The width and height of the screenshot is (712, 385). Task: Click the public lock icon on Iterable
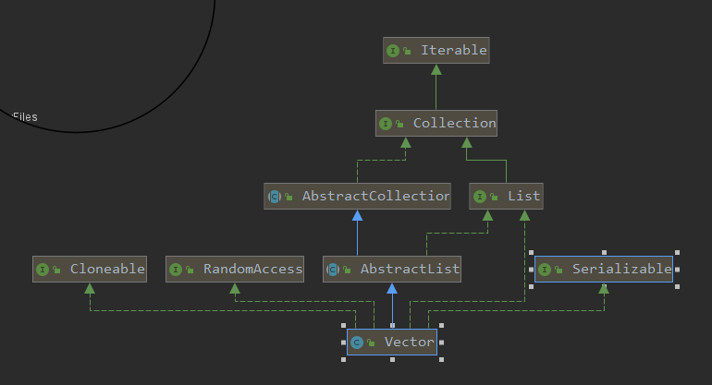pos(407,52)
